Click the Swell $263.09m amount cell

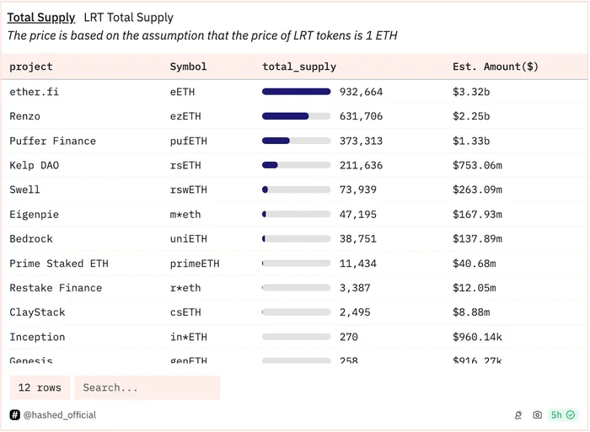point(477,189)
